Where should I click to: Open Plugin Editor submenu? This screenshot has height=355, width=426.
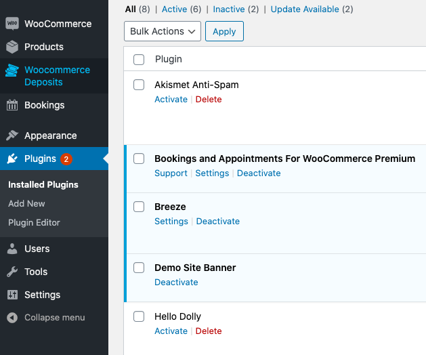point(34,223)
